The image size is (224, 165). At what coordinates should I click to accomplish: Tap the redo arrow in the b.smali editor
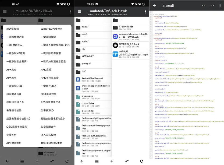point(212,6)
